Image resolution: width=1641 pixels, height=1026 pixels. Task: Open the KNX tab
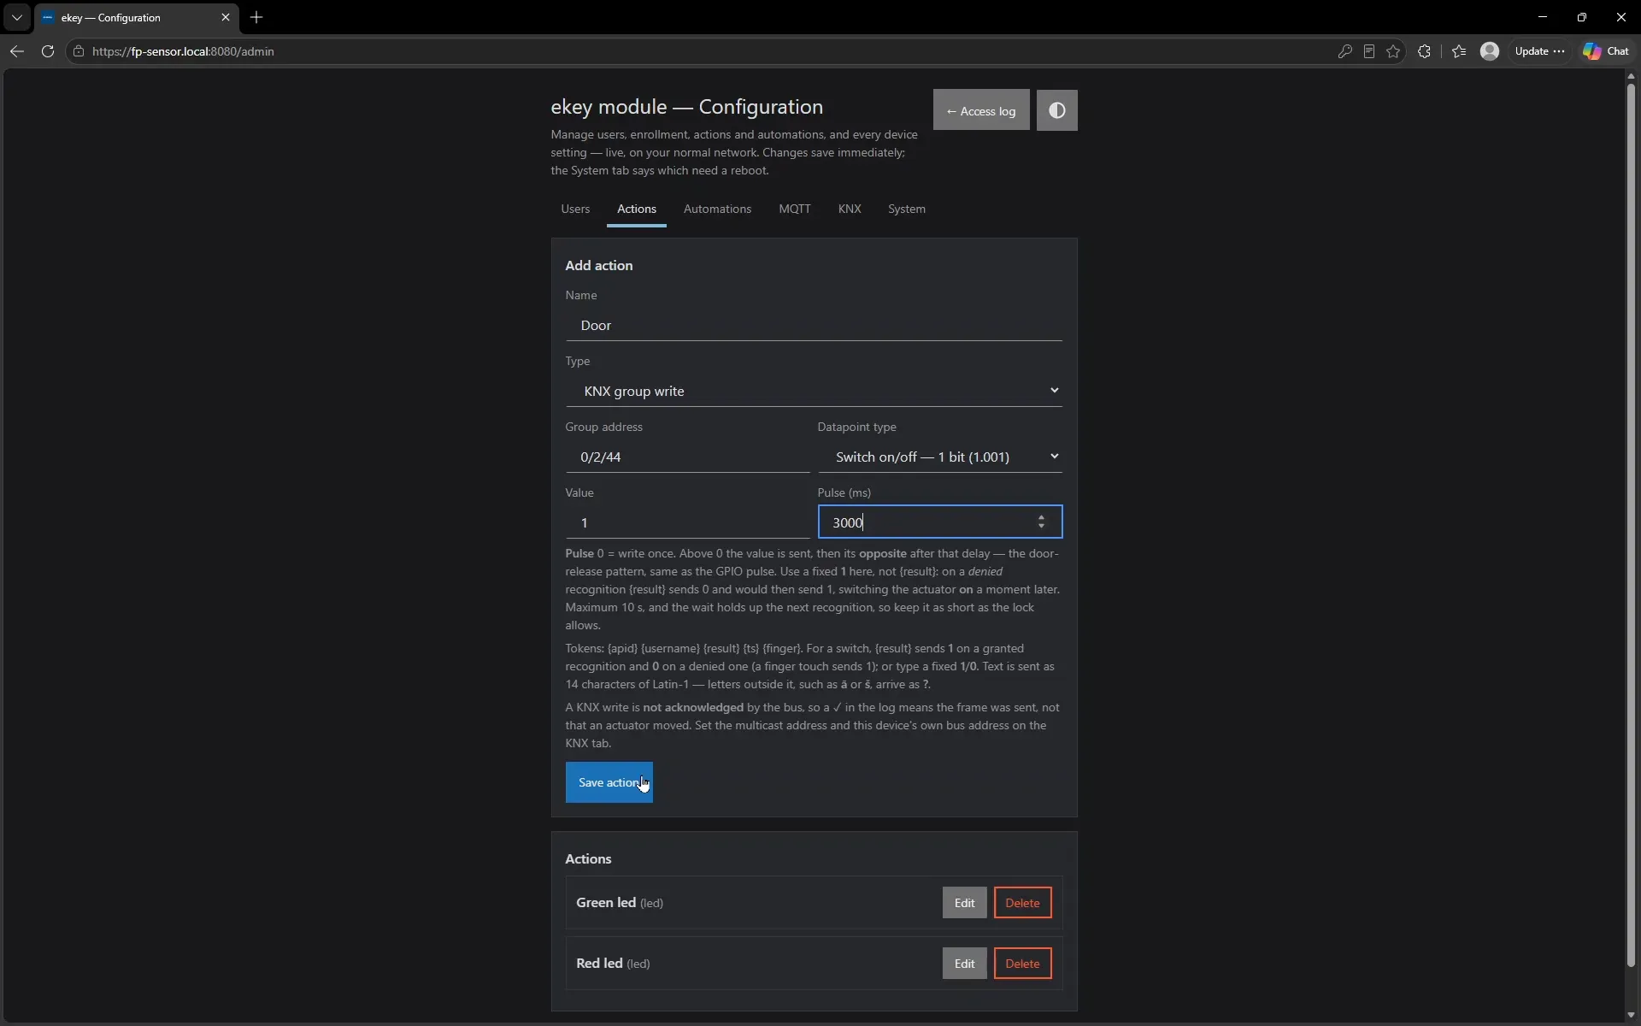click(x=850, y=209)
